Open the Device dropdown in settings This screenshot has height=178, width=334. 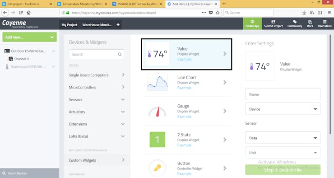coord(283,109)
